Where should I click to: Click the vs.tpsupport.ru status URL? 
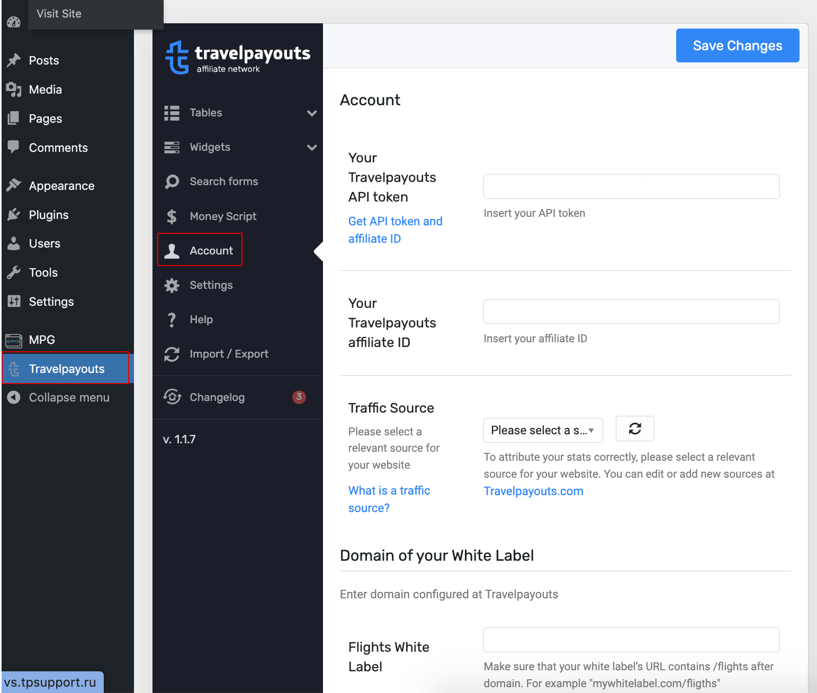tap(50, 682)
